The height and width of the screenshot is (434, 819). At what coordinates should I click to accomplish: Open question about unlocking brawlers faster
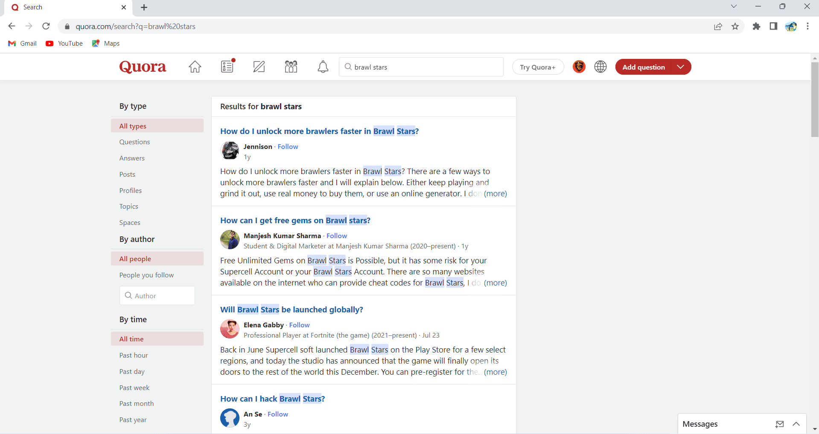click(319, 131)
